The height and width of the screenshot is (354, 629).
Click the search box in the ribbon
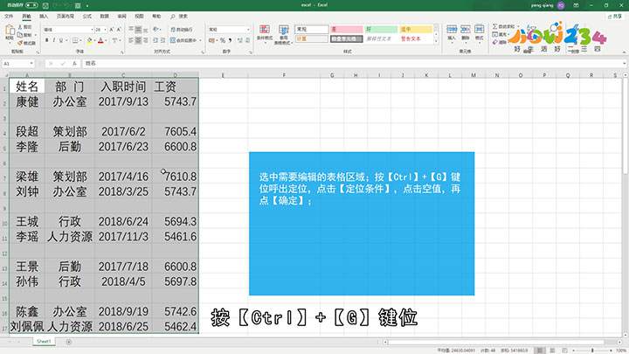(179, 17)
